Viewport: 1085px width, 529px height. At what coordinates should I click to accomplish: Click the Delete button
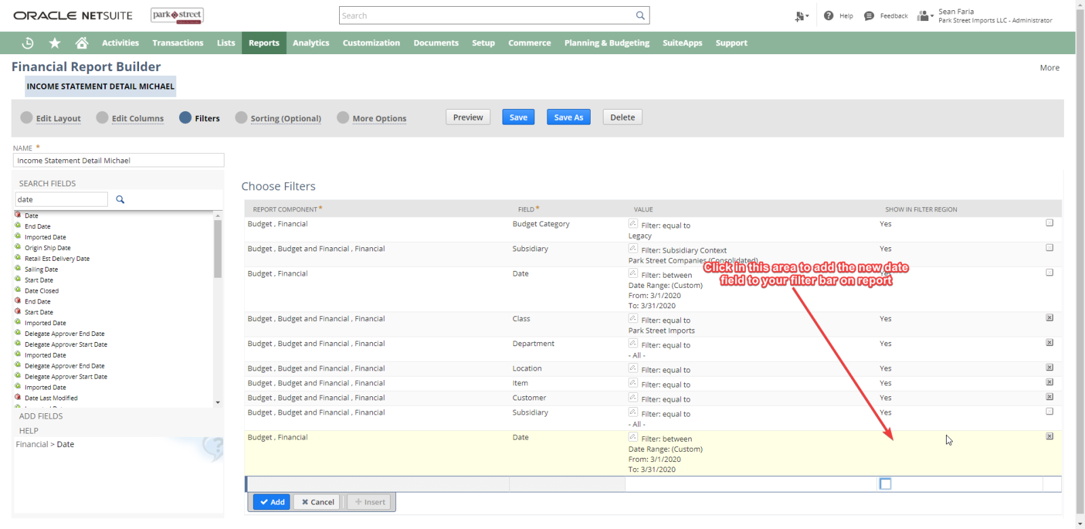[623, 117]
